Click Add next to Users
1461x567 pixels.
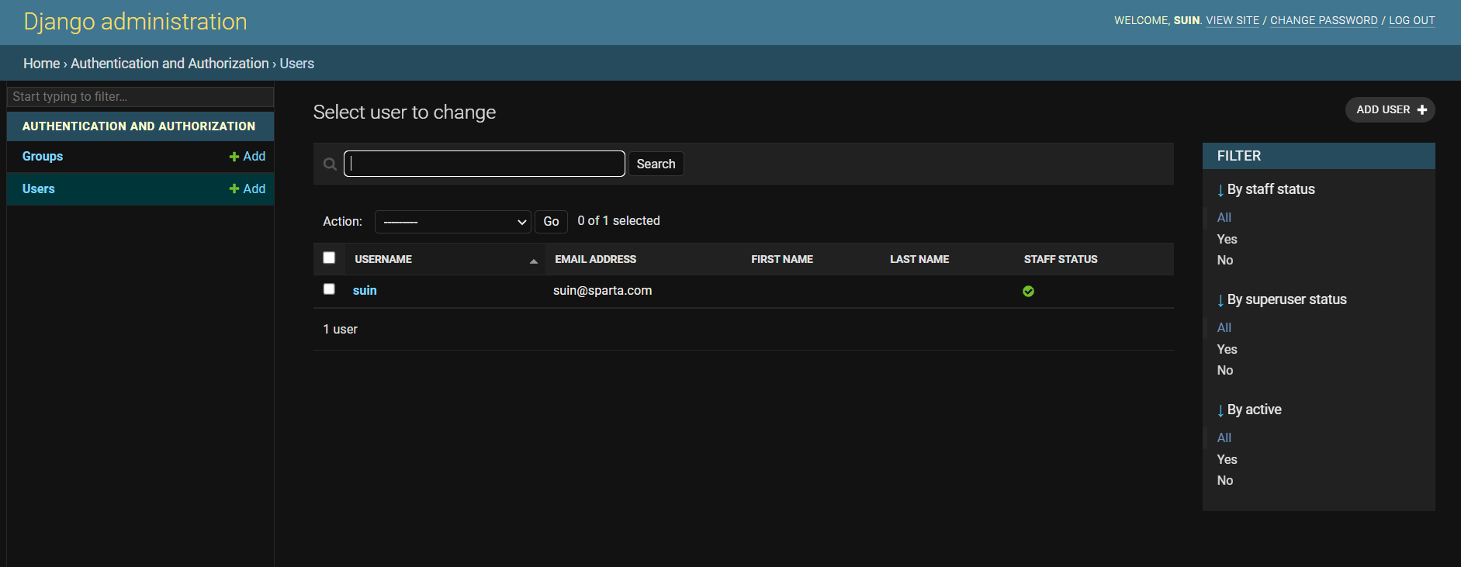tap(248, 188)
